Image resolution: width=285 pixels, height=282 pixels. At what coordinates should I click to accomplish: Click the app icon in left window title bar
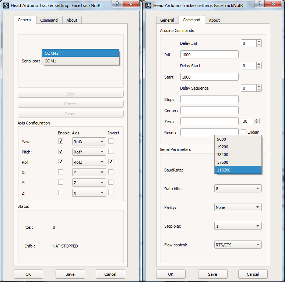[6, 6]
